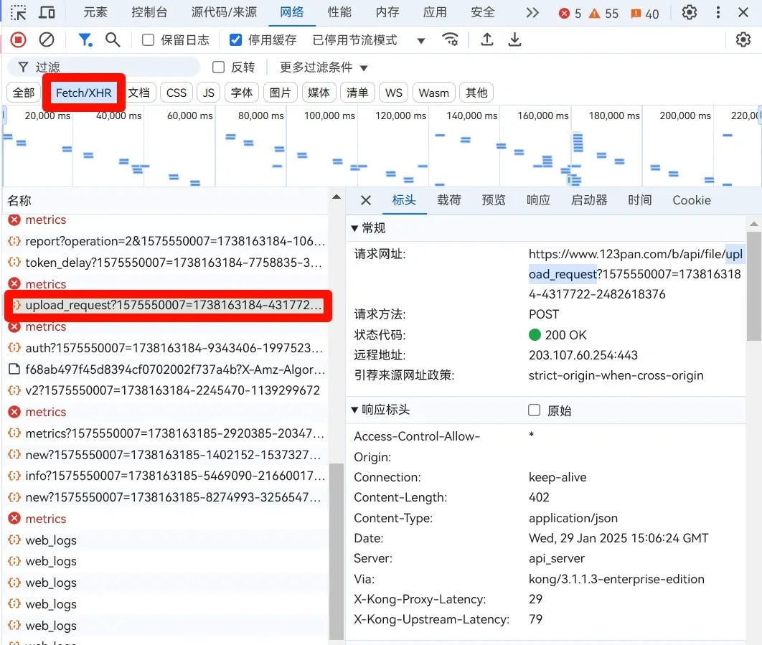
Task: Import HAR file with upload icon
Action: pyautogui.click(x=487, y=40)
